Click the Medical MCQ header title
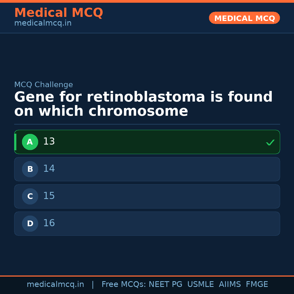This screenshot has height=294, width=294. click(x=59, y=13)
